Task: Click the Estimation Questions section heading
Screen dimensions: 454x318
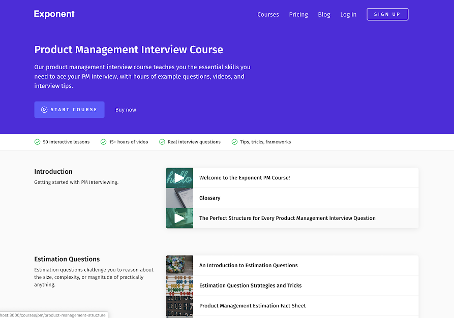Action: click(67, 259)
